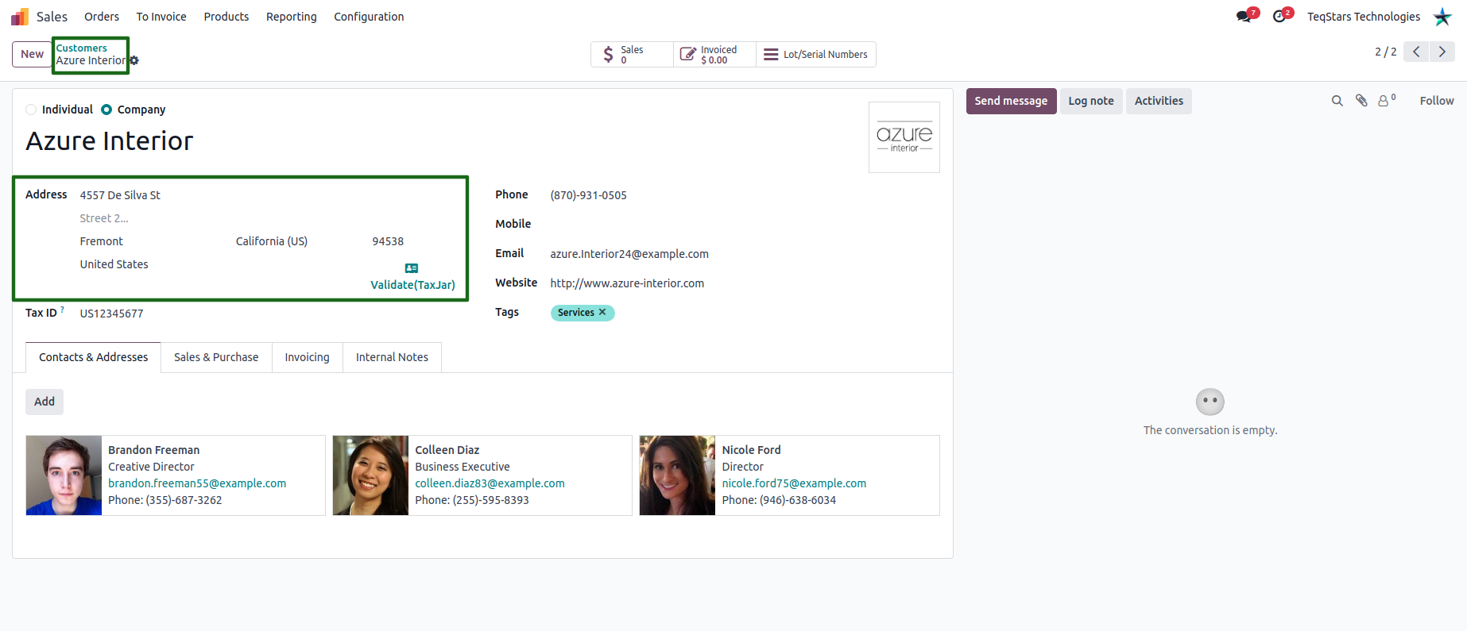Click the Activities button

(x=1159, y=101)
